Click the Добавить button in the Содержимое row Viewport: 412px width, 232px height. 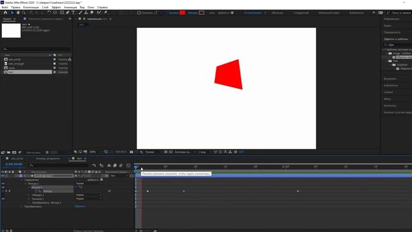95,180
